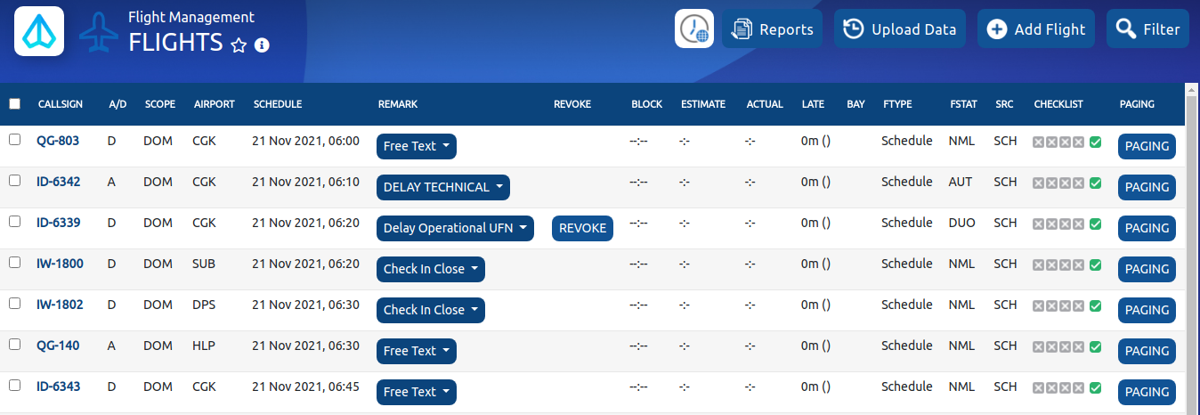Click green checklist check for QG-803

click(1095, 142)
